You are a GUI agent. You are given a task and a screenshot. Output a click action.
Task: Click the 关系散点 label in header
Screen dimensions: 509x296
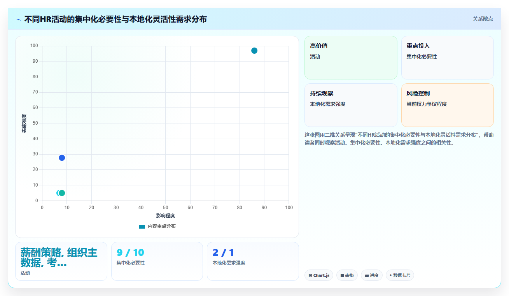[483, 19]
